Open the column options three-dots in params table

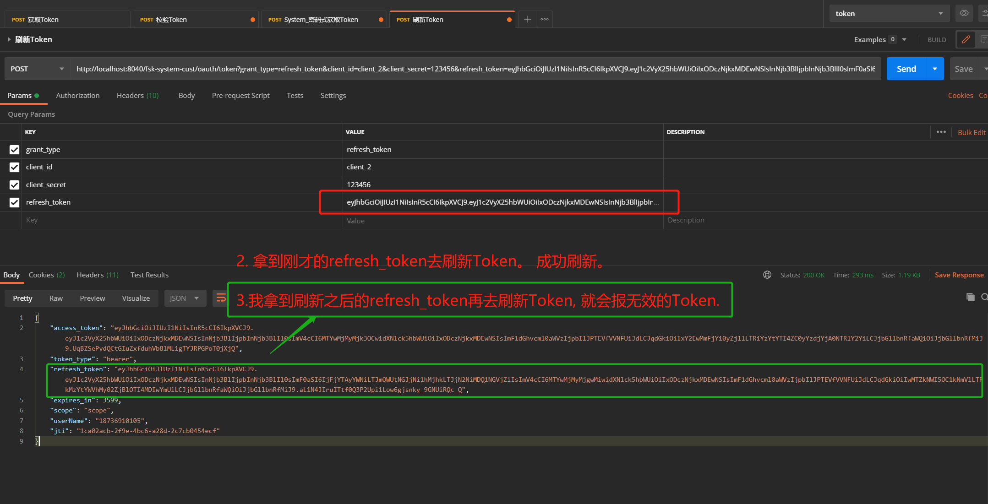pos(941,132)
